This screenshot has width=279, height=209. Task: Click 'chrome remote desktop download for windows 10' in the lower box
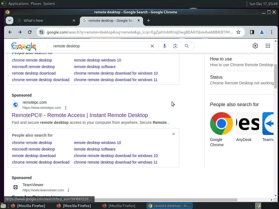tap(116, 156)
